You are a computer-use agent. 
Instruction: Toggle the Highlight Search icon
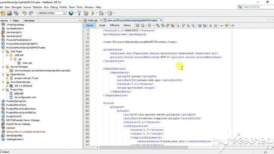click(x=173, y=26)
